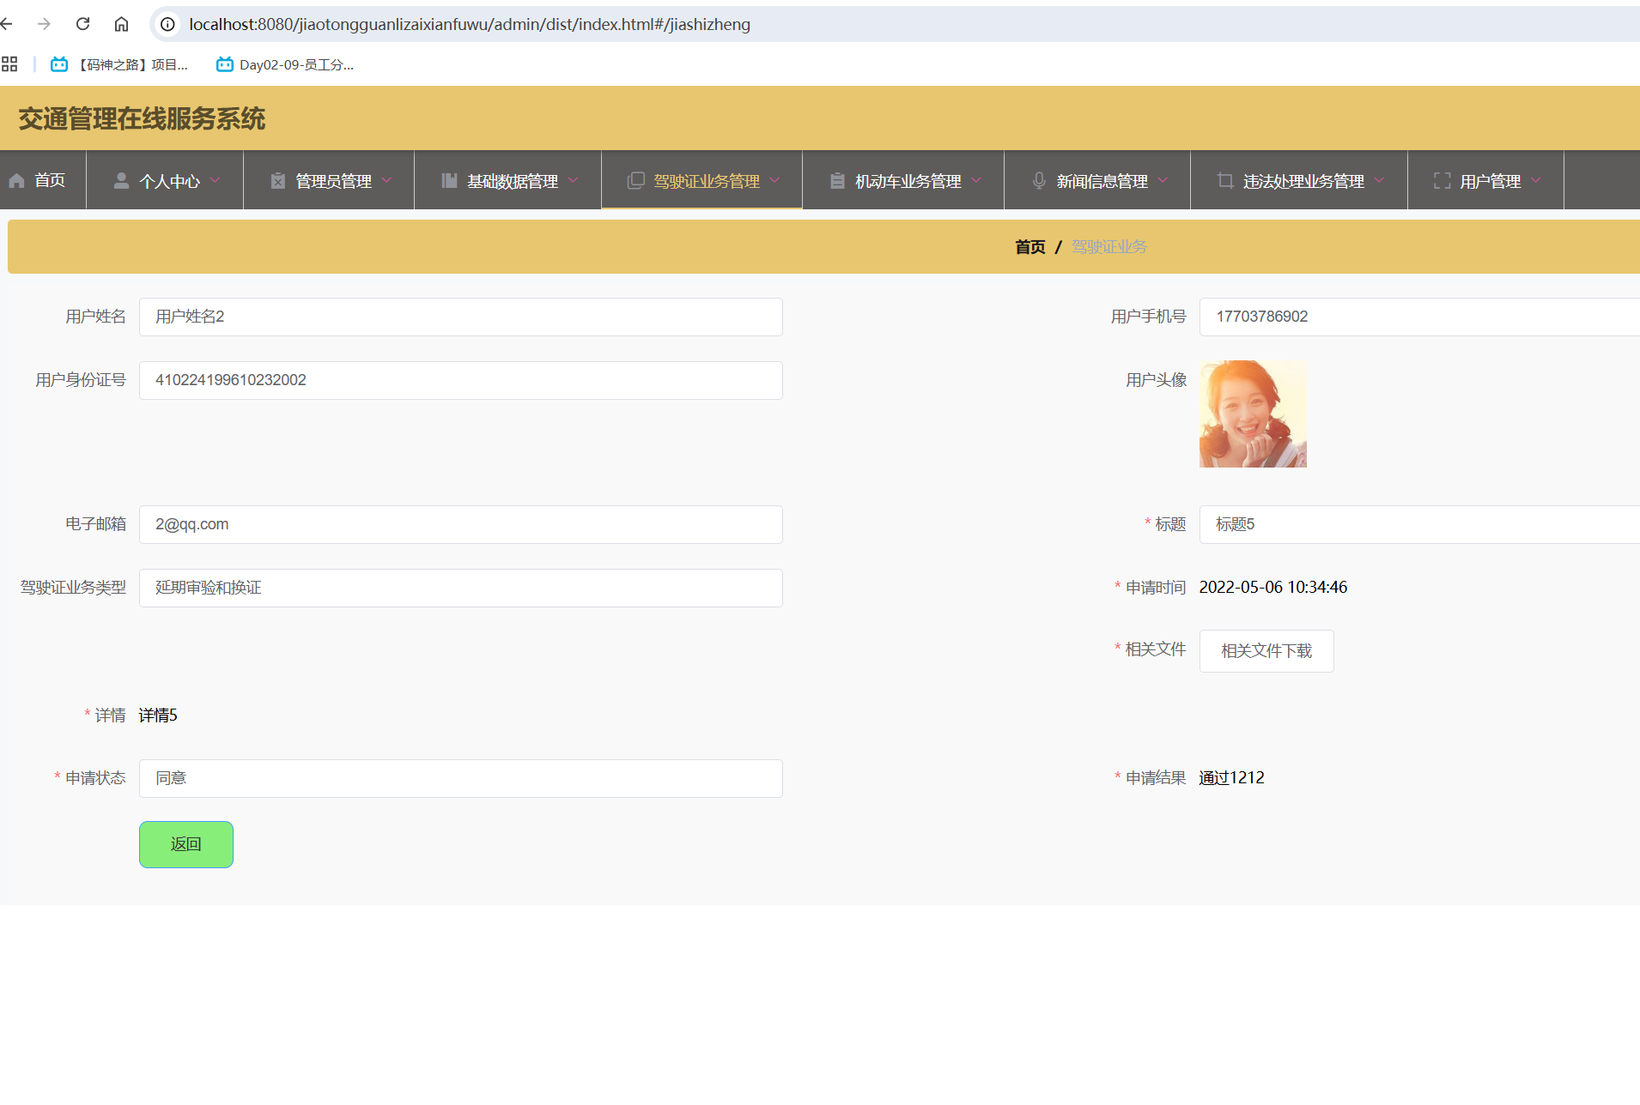Click the 相关文件下载 button
The image size is (1640, 1105).
coord(1266,651)
